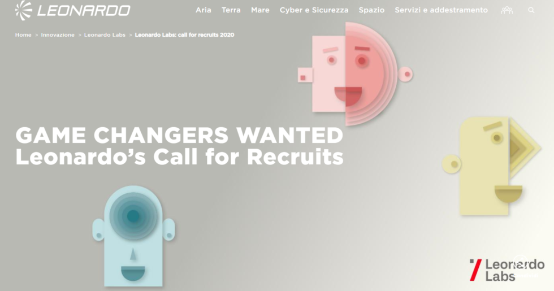This screenshot has height=291, width=554.
Task: Click the pink smiling face illustration
Action: tap(355, 73)
